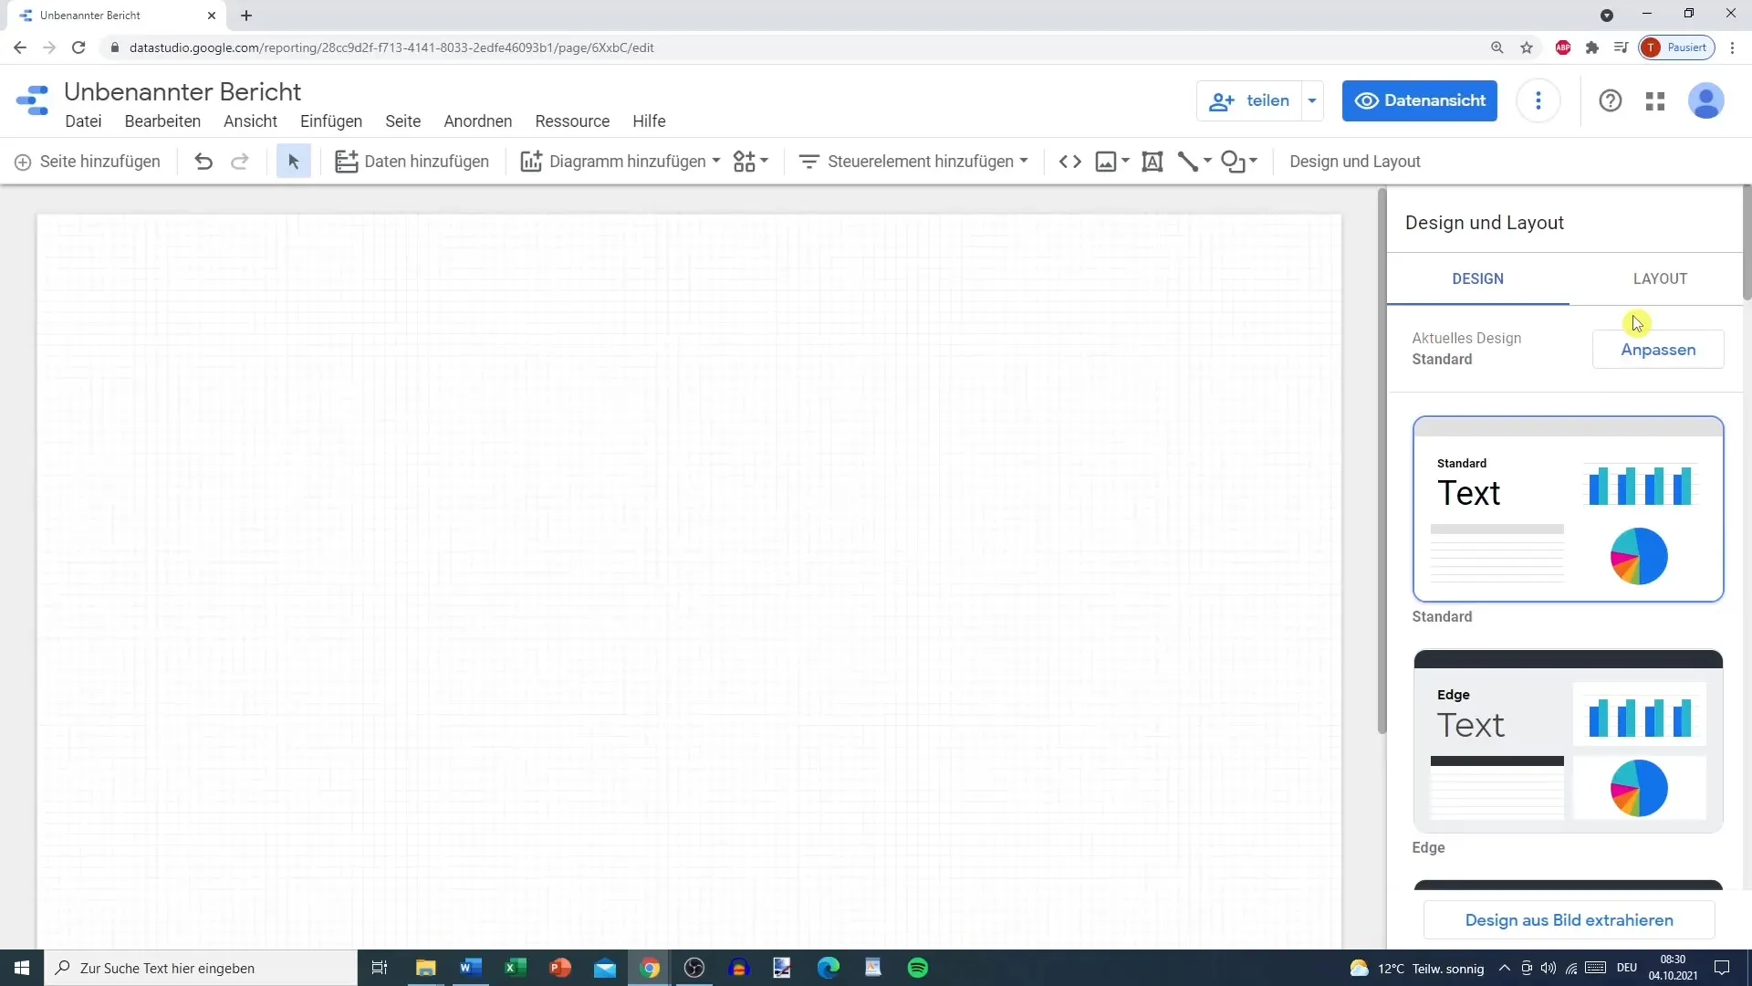This screenshot has height=986, width=1752.
Task: Click the Windows Start button
Action: pyautogui.click(x=22, y=968)
